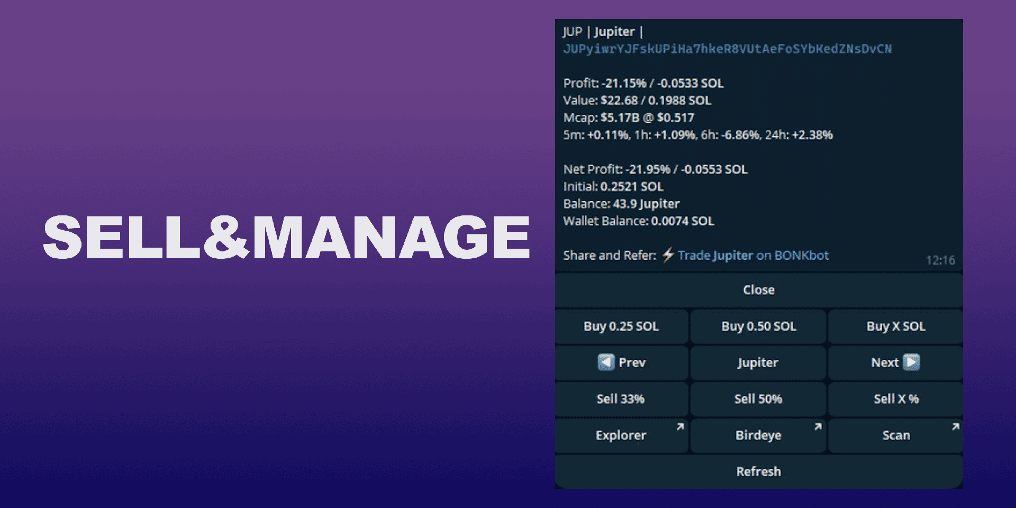This screenshot has width=1016, height=508.
Task: Choose Buy X SOL custom amount
Action: coord(895,326)
